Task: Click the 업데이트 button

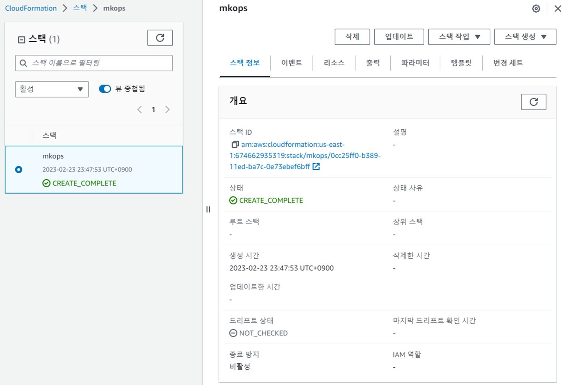Action: [x=399, y=37]
